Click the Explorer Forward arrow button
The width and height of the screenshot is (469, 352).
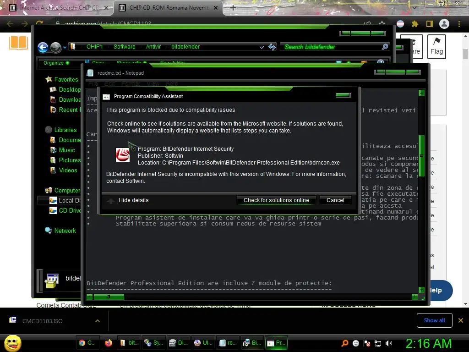click(x=55, y=47)
